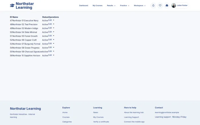
Task: Open Verify a certificate link
Action: [101, 122]
